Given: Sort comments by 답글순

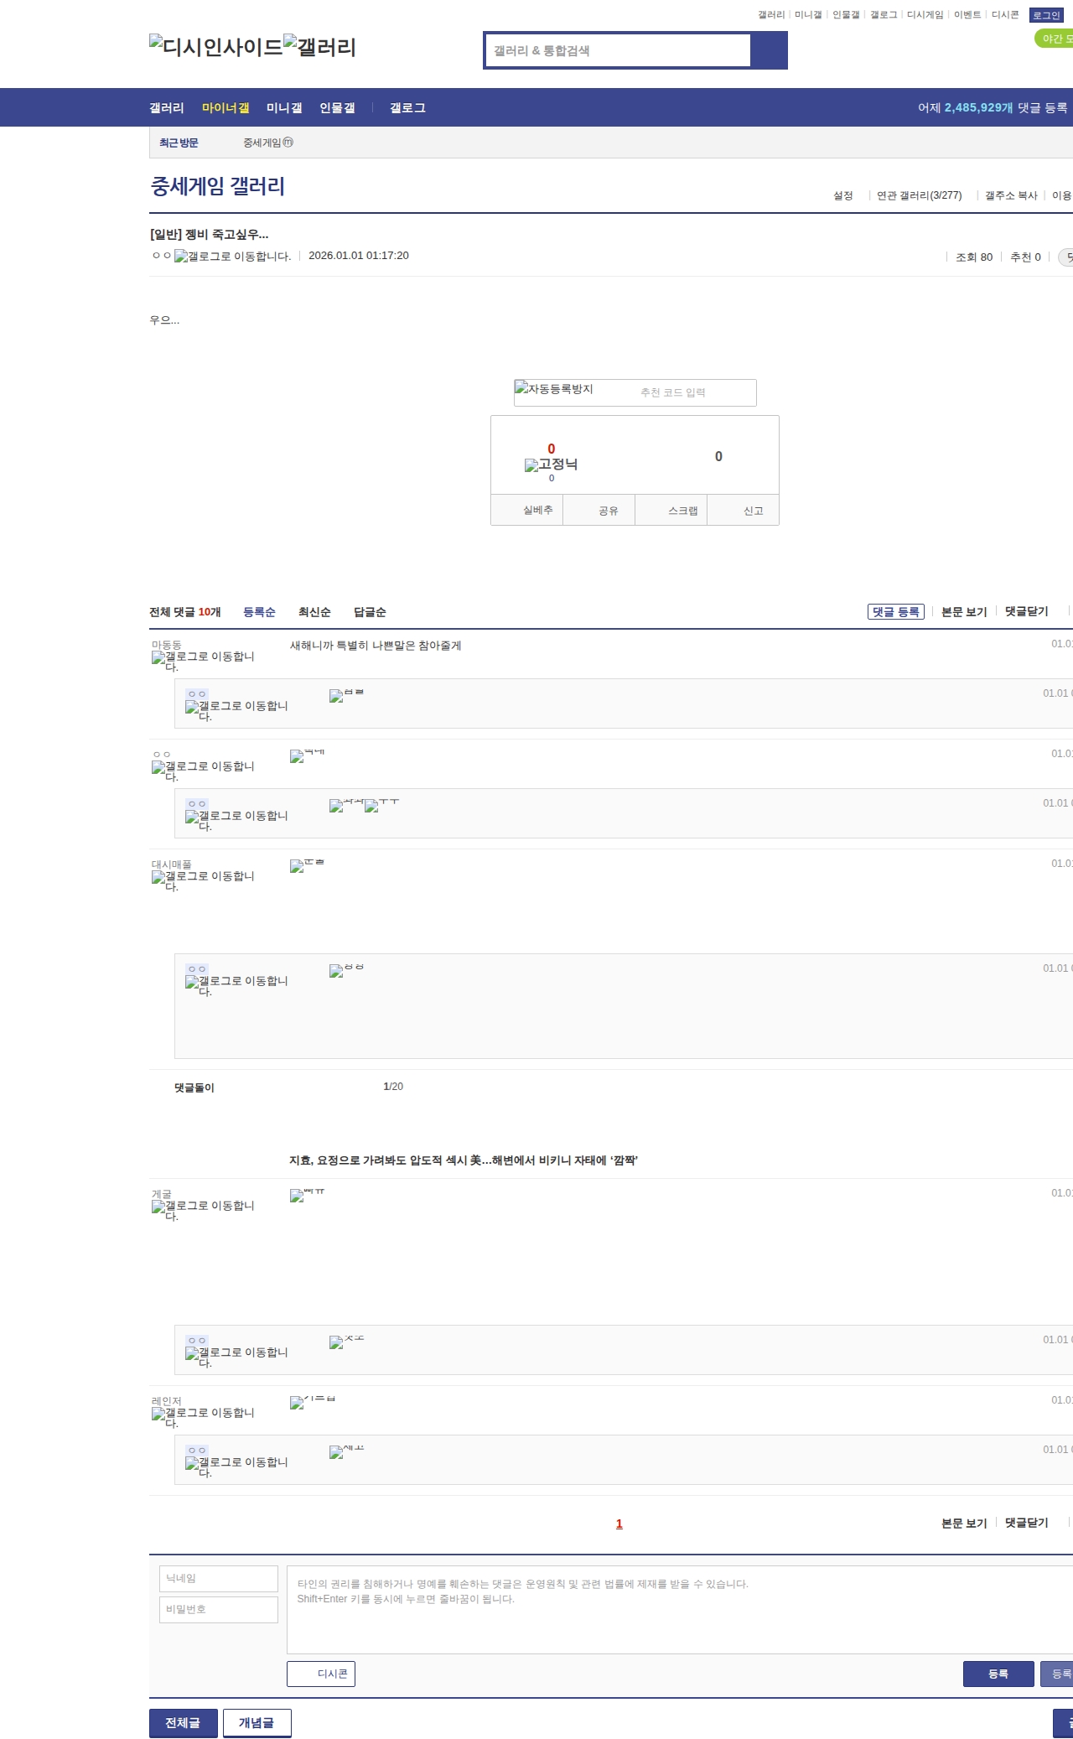Looking at the screenshot, I should [x=370, y=612].
